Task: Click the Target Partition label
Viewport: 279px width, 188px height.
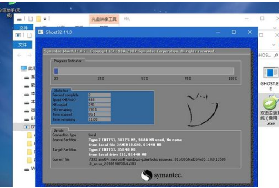Action: (64, 149)
